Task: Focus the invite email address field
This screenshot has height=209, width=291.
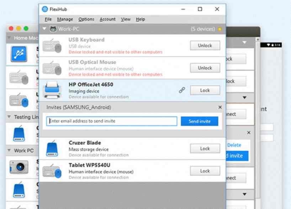Action: 112,121
